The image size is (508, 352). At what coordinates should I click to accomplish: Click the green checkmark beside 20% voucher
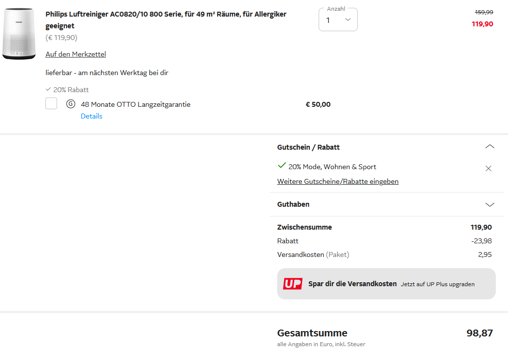tap(282, 166)
